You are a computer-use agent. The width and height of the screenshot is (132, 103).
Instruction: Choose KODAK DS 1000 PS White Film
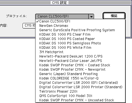tap(80, 48)
